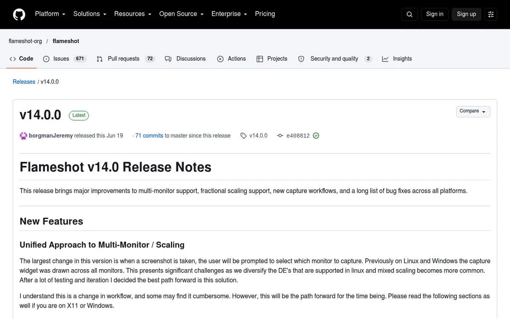Viewport: 510px width, 319px height.
Task: Open borgmanJeremy profile link
Action: pyautogui.click(x=51, y=136)
